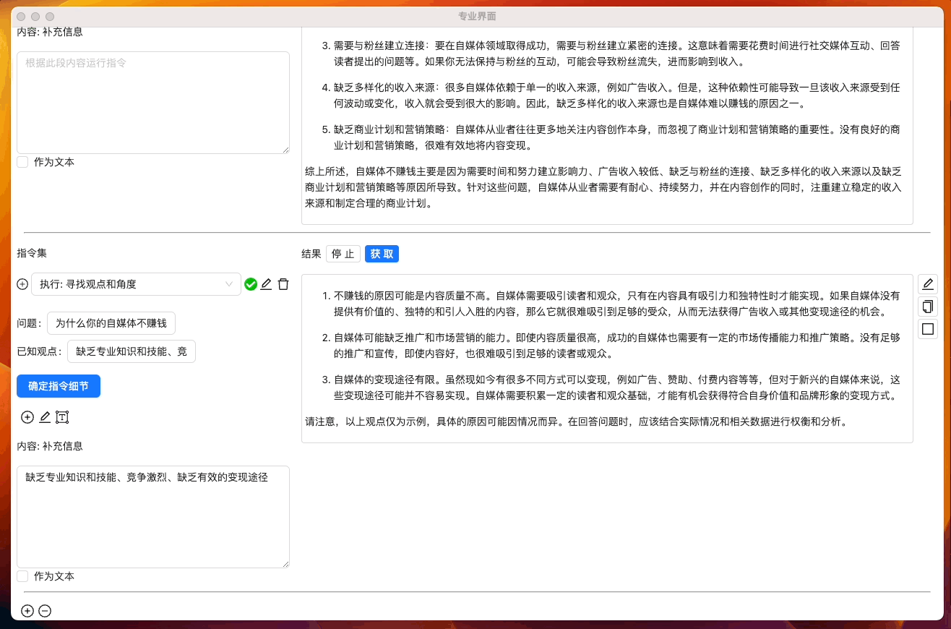Focus the 已知观点 input field
Image resolution: width=951 pixels, height=629 pixels.
pos(132,352)
